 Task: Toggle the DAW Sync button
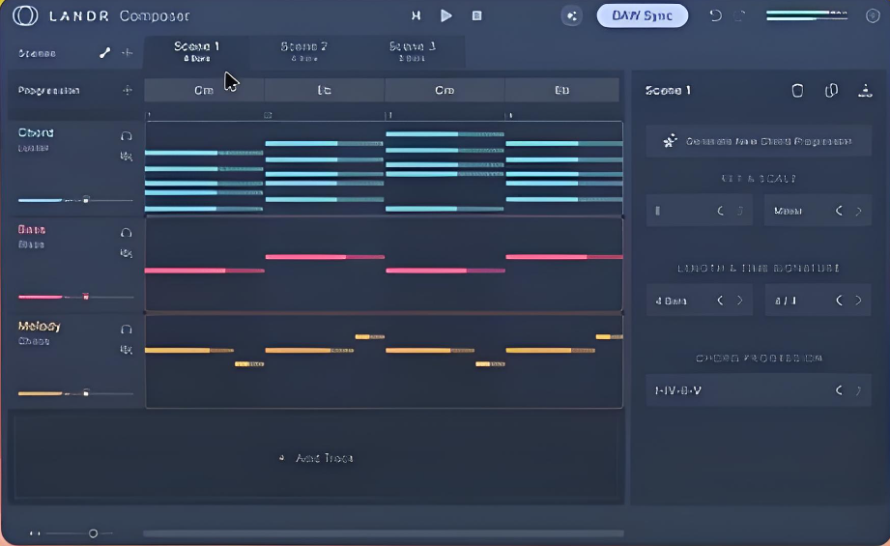coord(642,15)
